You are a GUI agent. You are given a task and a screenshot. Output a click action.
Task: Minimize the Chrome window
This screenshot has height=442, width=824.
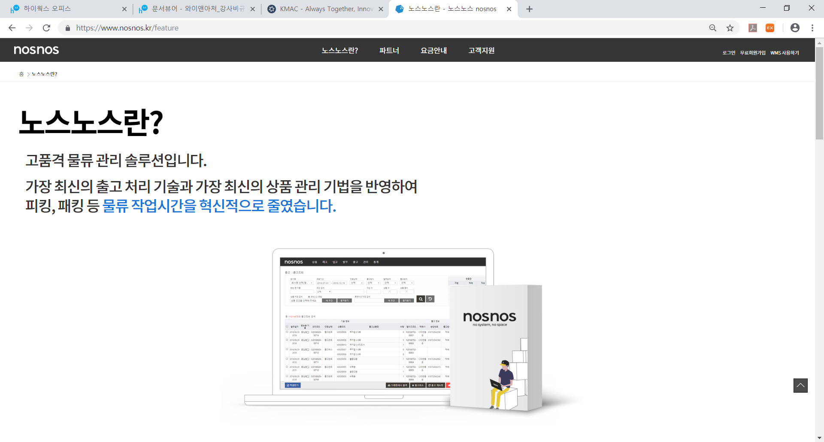[763, 8]
